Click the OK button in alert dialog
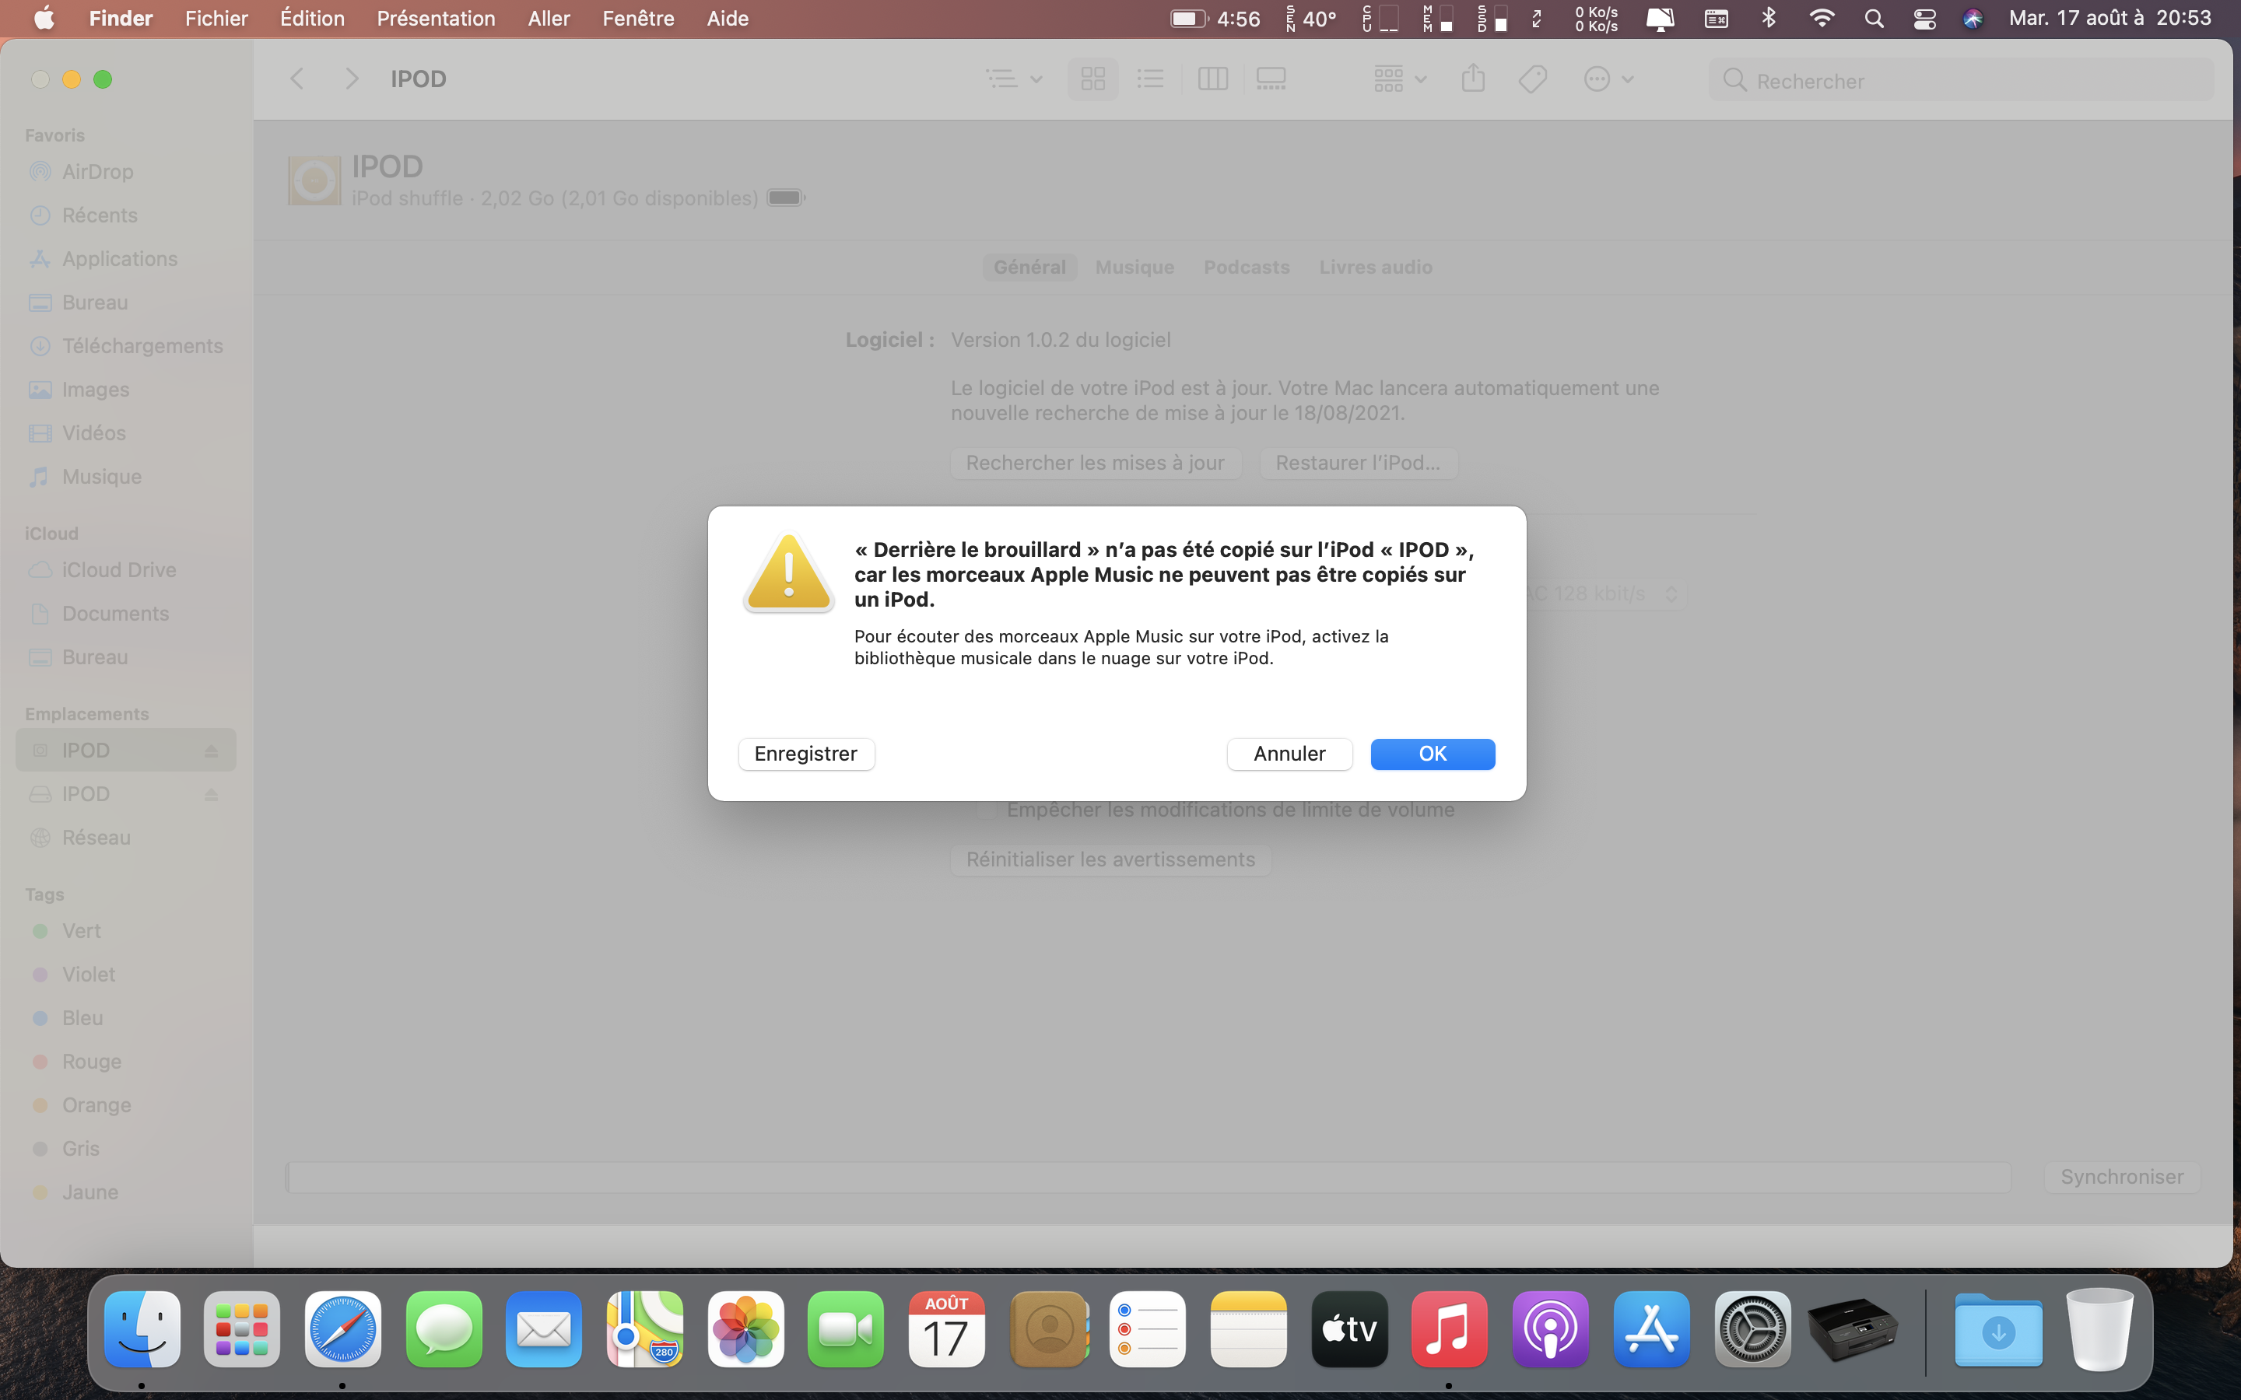Viewport: 2241px width, 1400px height. pos(1432,754)
